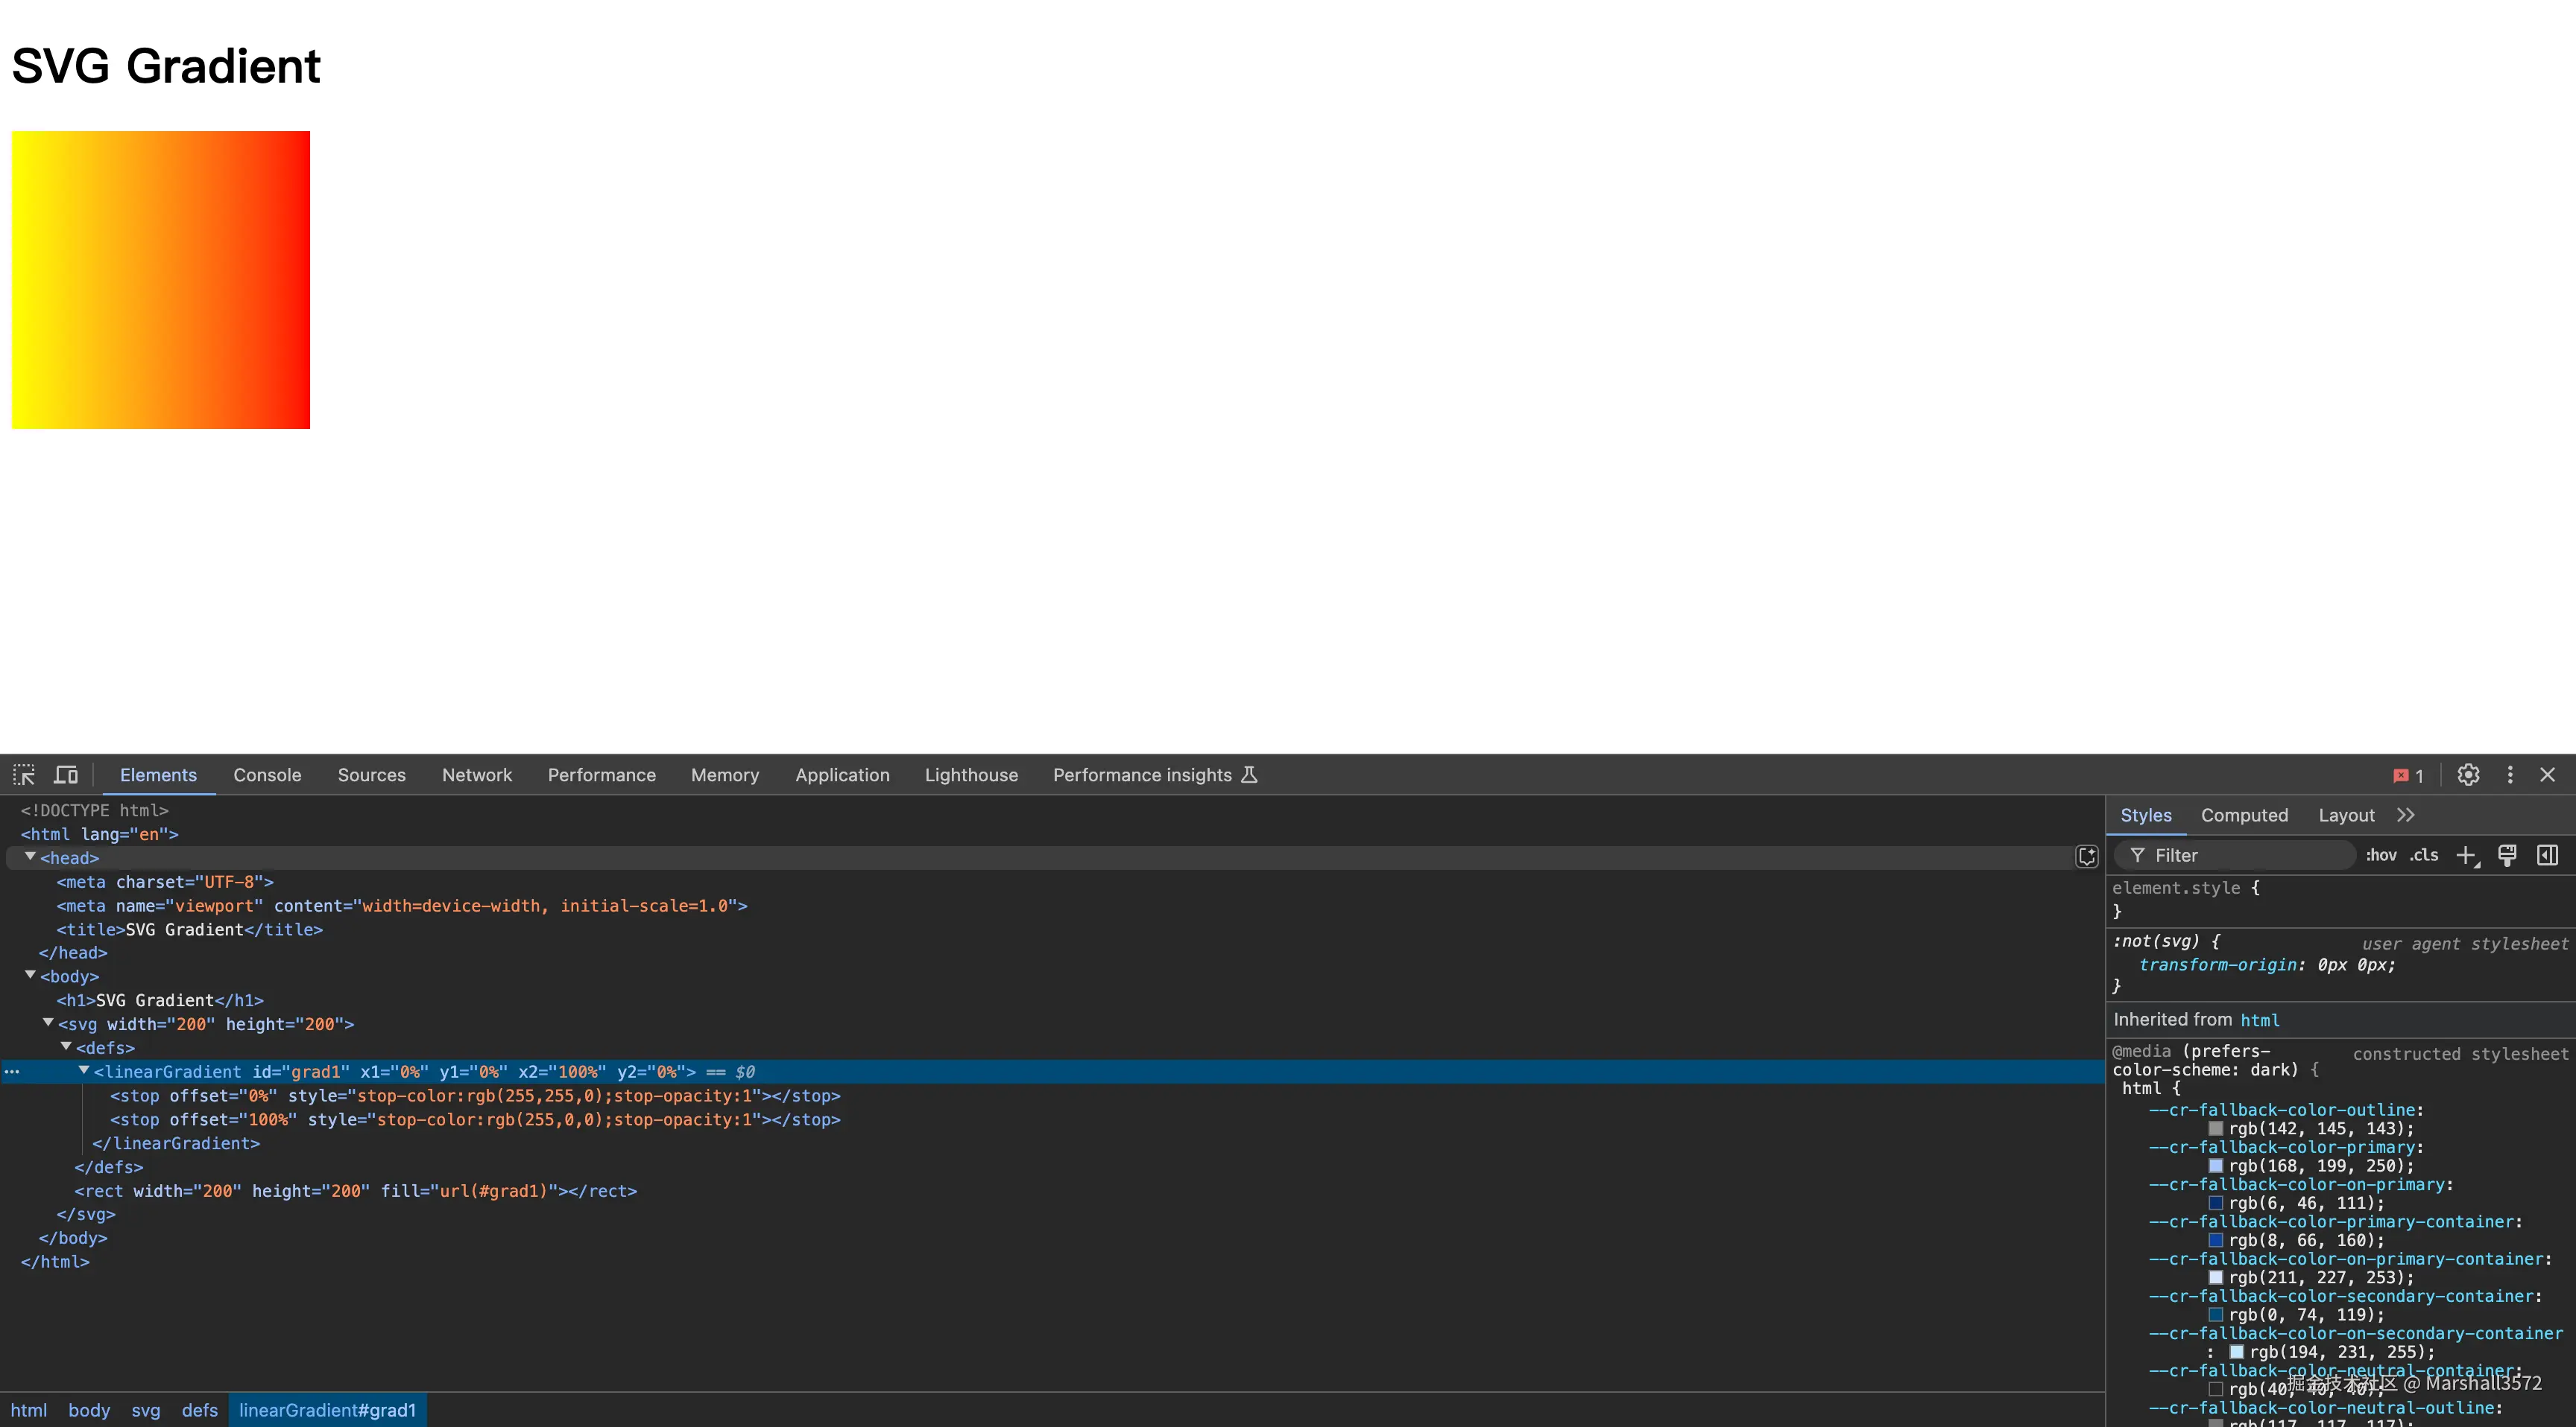
Task: Open the three-dot customize DevTools menu
Action: click(2510, 775)
